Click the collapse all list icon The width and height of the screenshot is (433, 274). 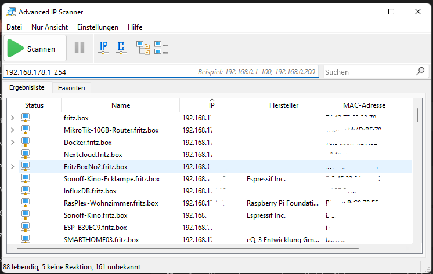coord(161,48)
